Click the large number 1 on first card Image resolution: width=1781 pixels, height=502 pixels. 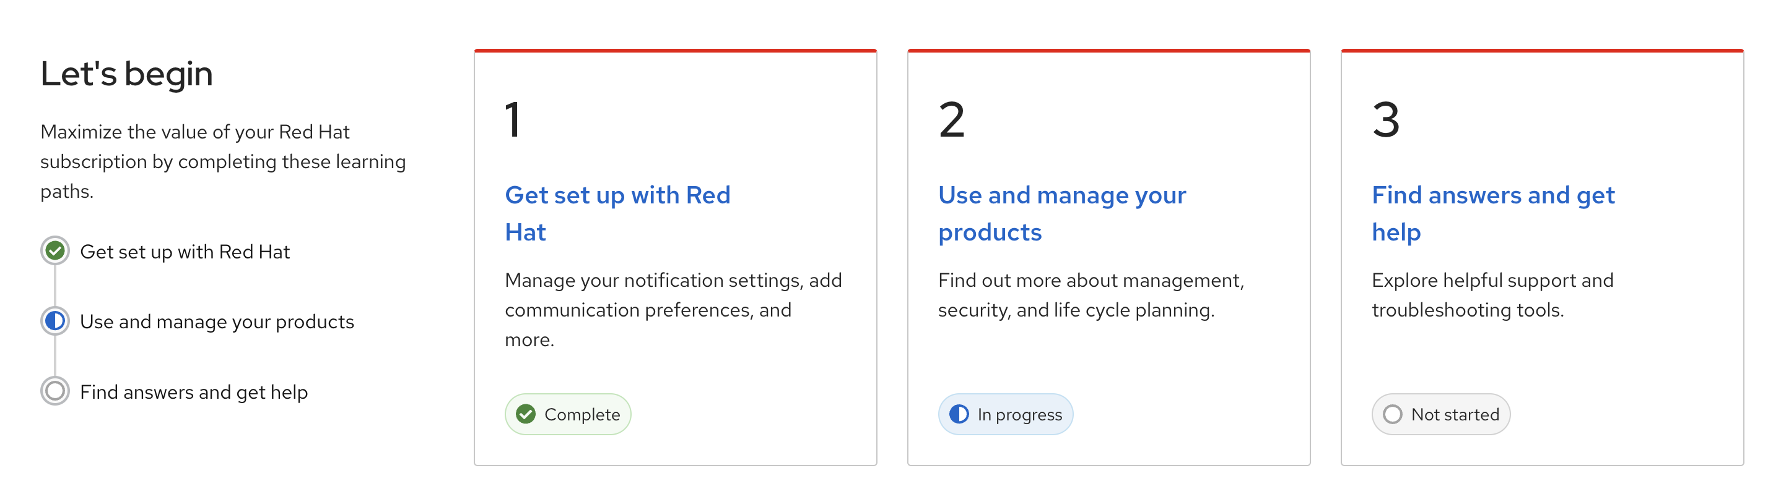coord(512,120)
